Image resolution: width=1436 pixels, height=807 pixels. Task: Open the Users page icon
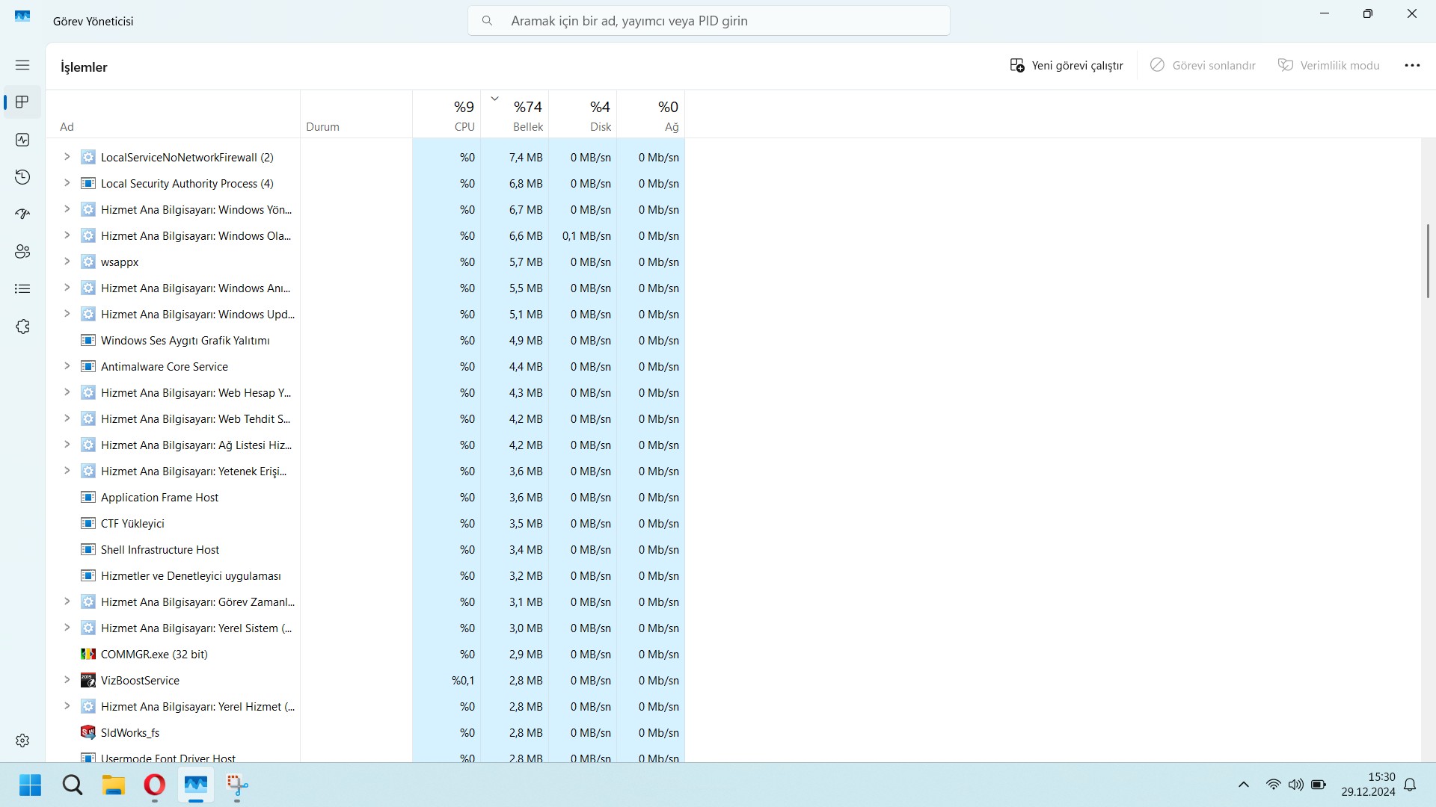22,252
